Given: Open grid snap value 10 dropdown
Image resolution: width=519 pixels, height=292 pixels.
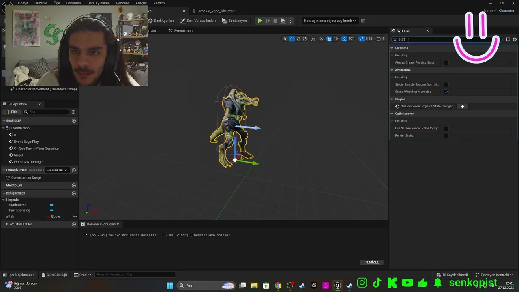Looking at the screenshot, I should coord(336,39).
